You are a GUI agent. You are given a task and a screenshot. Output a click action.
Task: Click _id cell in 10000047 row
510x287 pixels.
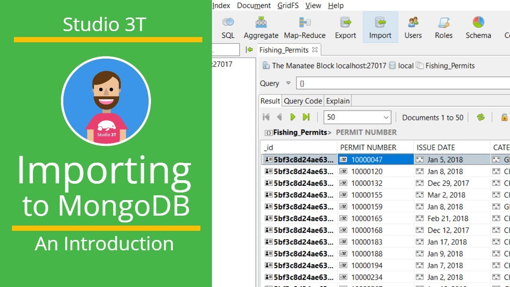(299, 159)
